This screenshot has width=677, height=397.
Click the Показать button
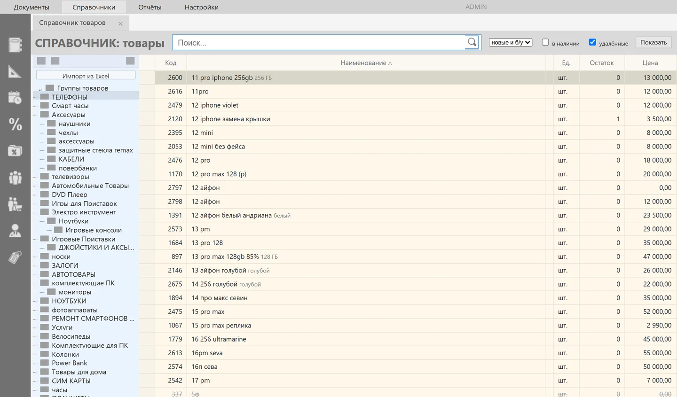653,42
